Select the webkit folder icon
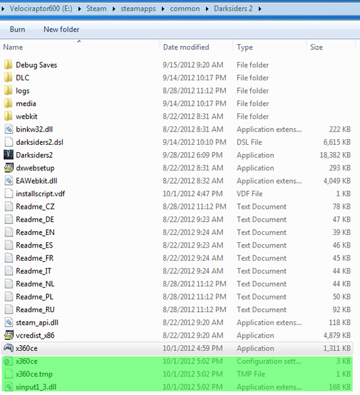The height and width of the screenshot is (395, 360). click(9, 116)
